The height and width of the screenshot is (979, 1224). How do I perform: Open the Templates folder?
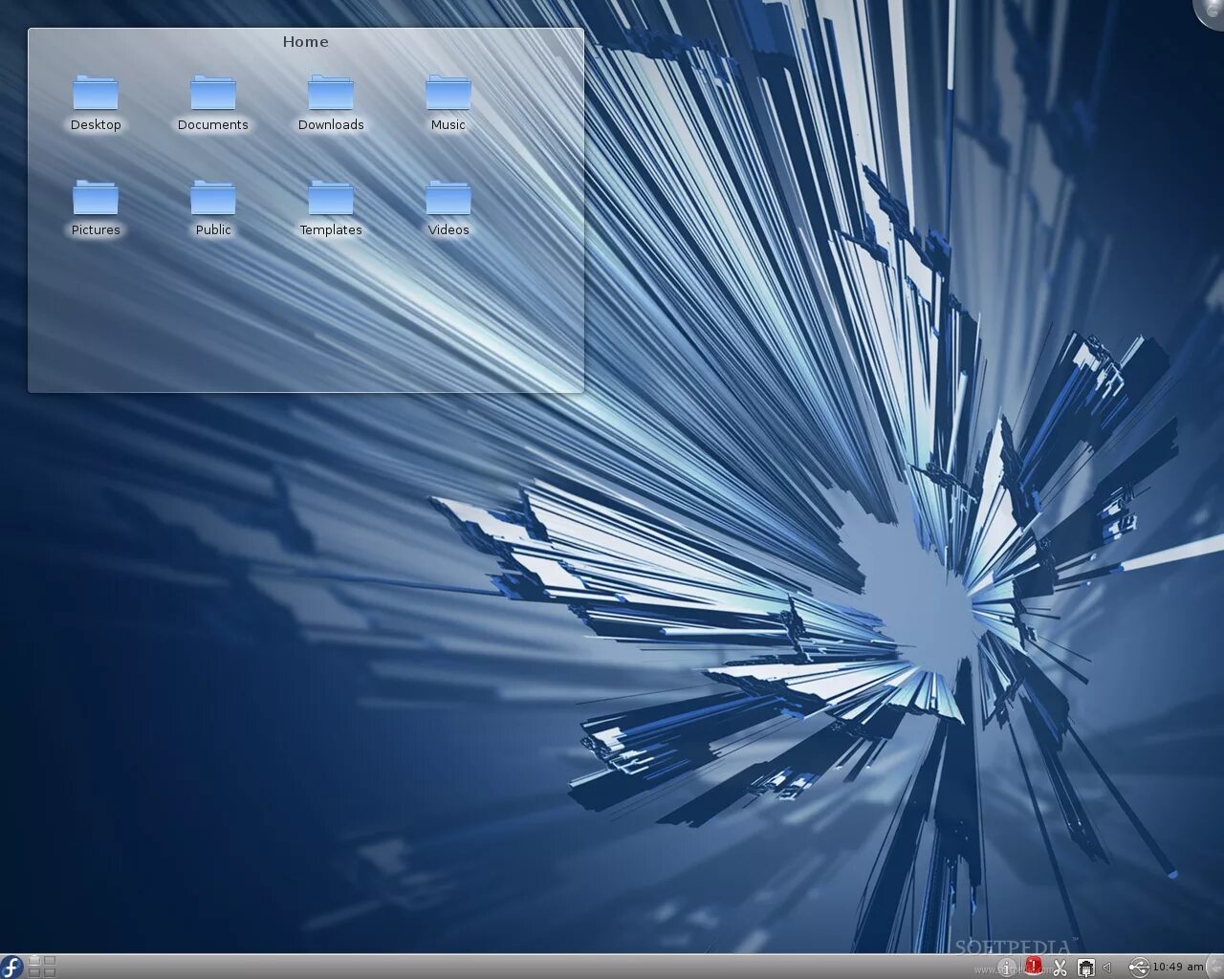(x=331, y=208)
